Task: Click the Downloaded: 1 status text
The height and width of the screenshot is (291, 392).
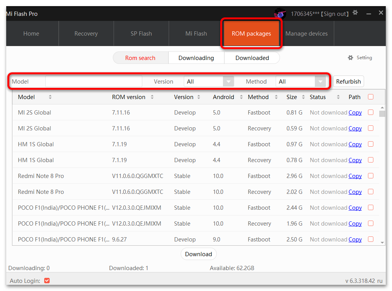Action: [x=129, y=268]
